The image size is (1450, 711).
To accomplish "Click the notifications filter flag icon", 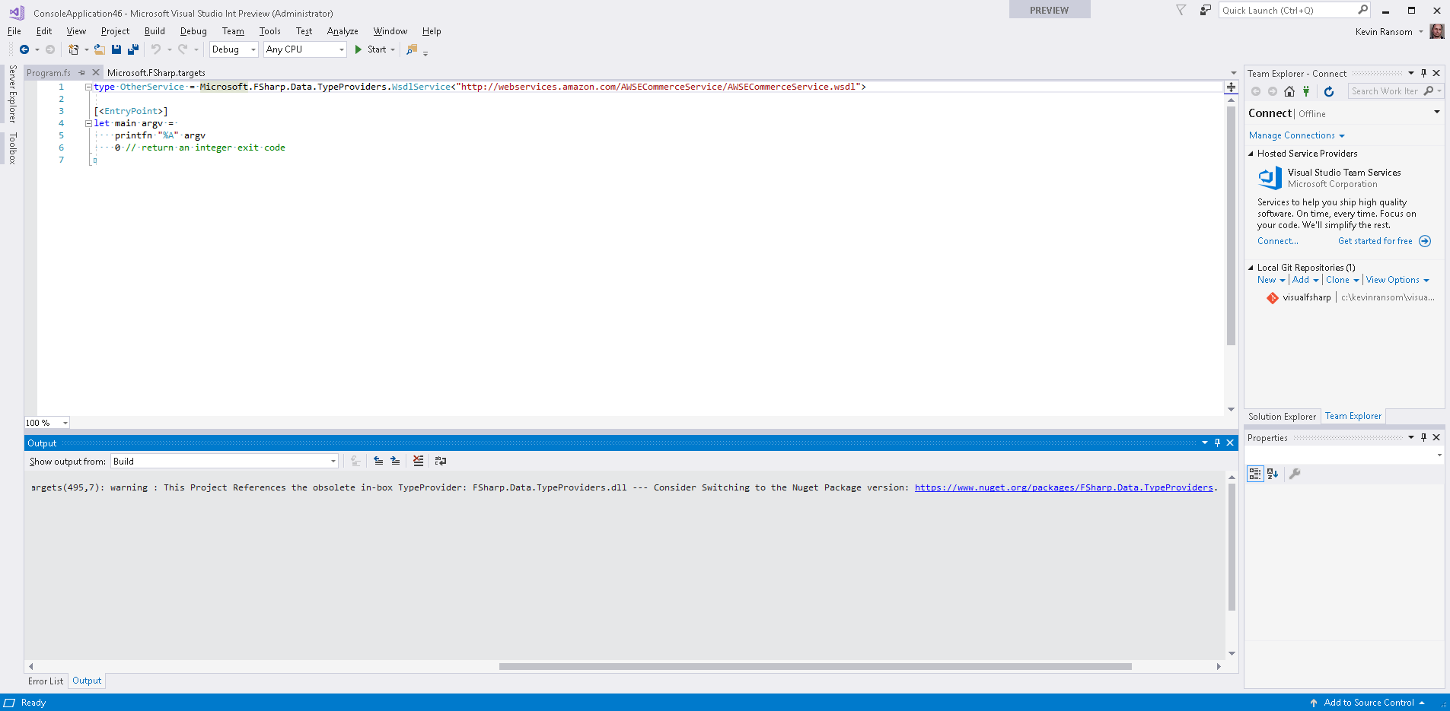I will coord(1181,10).
